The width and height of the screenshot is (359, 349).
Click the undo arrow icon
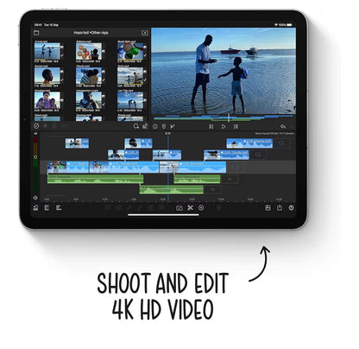coord(283,126)
